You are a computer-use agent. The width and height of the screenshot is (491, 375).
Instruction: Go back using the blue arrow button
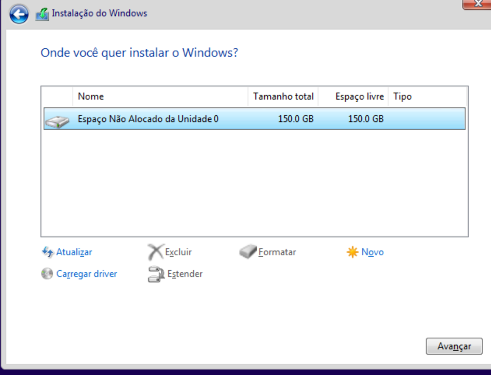(19, 14)
